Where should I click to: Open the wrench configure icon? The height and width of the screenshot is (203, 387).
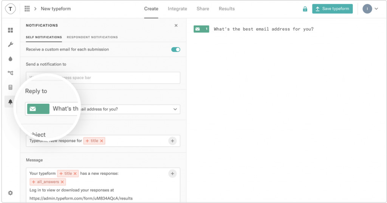click(x=11, y=45)
